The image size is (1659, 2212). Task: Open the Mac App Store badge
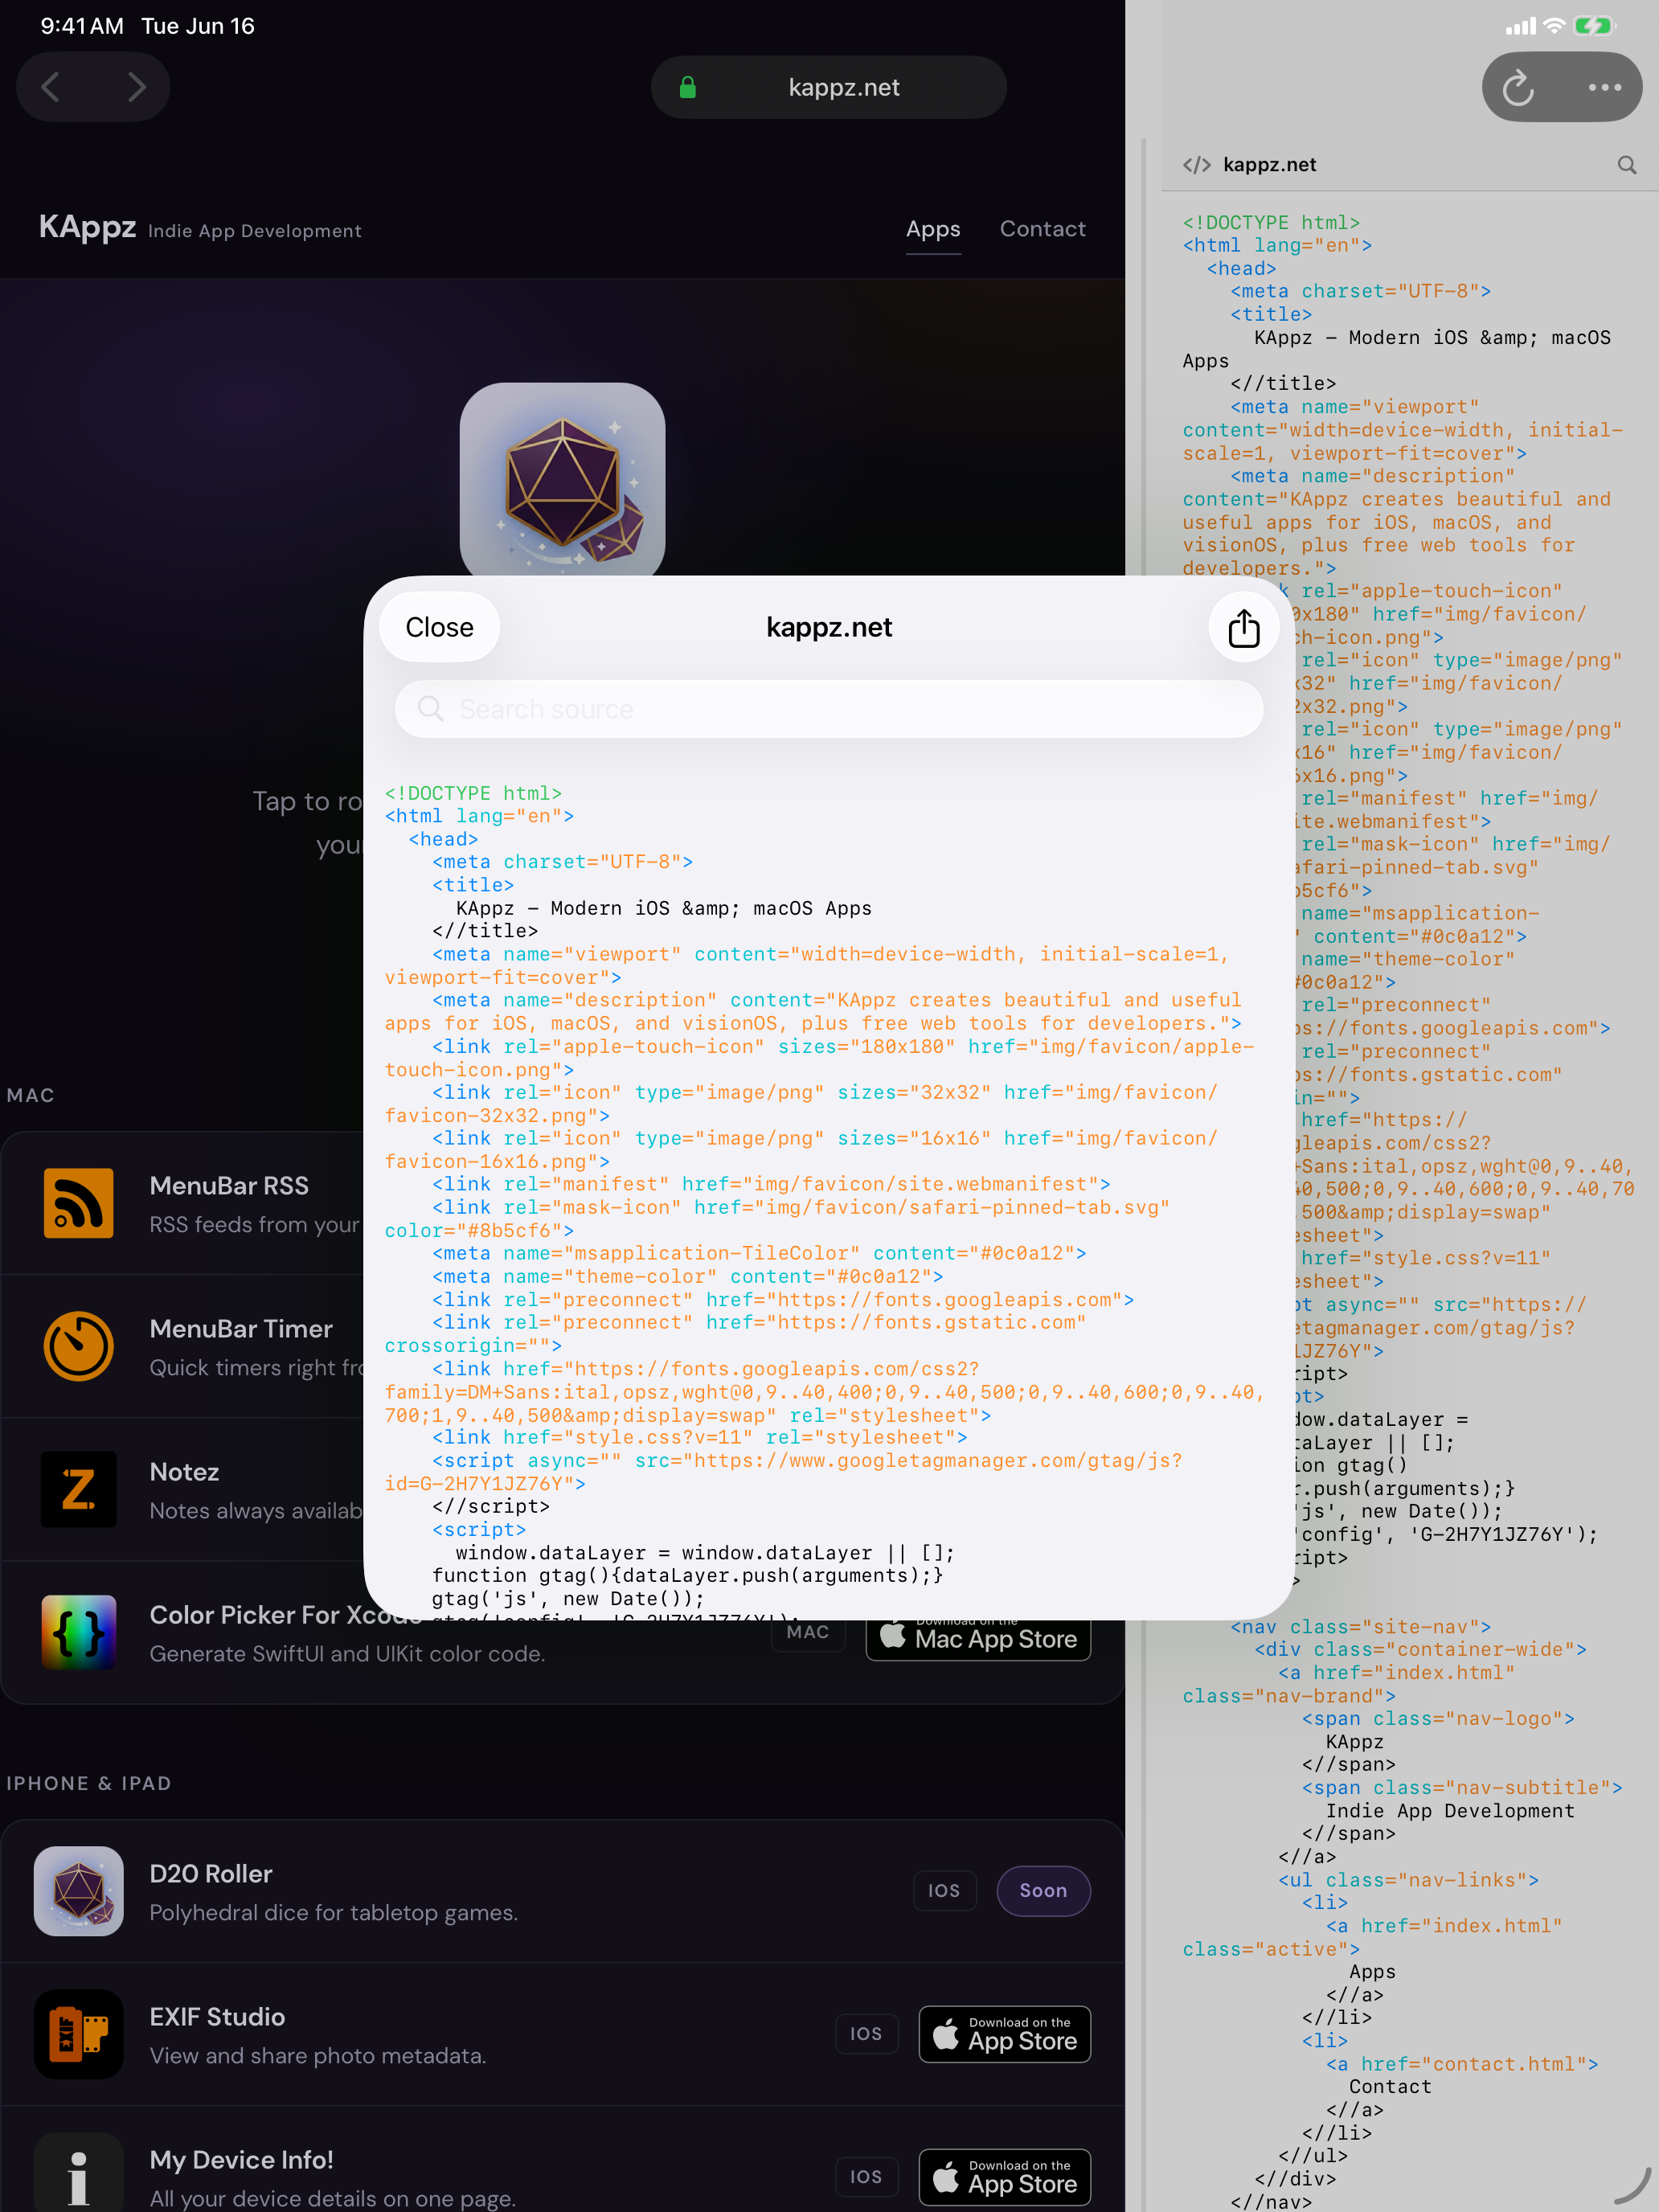pyautogui.click(x=978, y=1639)
